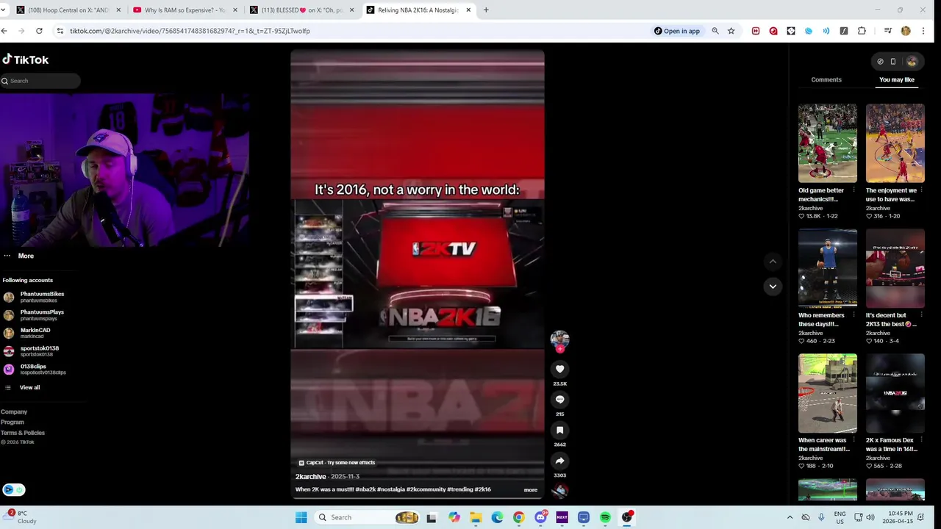The height and width of the screenshot is (529, 941).
Task: Open the PhantuumsBikes following account
Action: click(x=35, y=297)
